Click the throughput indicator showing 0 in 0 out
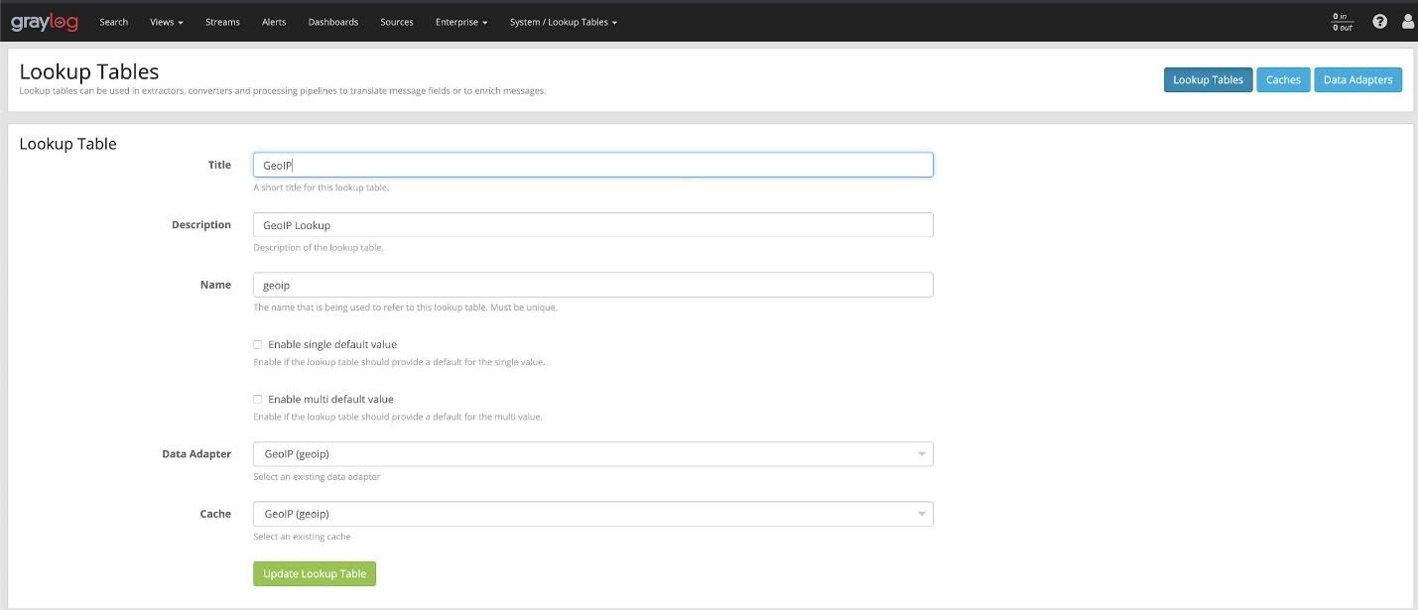Image resolution: width=1418 pixels, height=610 pixels. pos(1342,21)
